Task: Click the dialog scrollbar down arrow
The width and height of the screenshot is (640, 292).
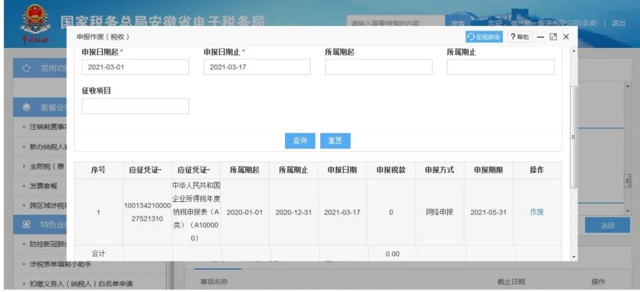Action: [574, 257]
